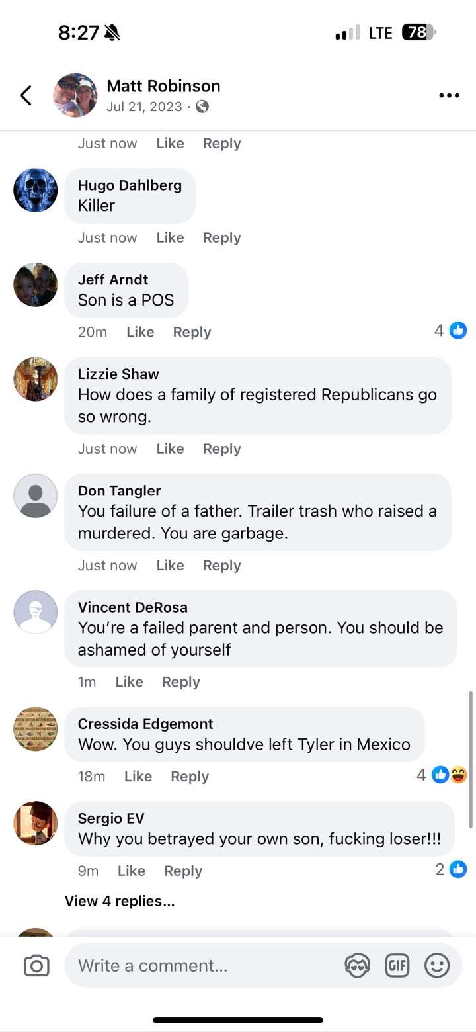The width and height of the screenshot is (476, 1032).
Task: Like Sergio EV's comment
Action: 131,871
